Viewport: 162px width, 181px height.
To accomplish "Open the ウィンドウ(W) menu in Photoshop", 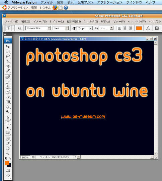I will (x=137, y=22).
